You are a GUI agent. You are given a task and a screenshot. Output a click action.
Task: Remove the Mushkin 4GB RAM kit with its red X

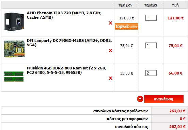coord(110,78)
